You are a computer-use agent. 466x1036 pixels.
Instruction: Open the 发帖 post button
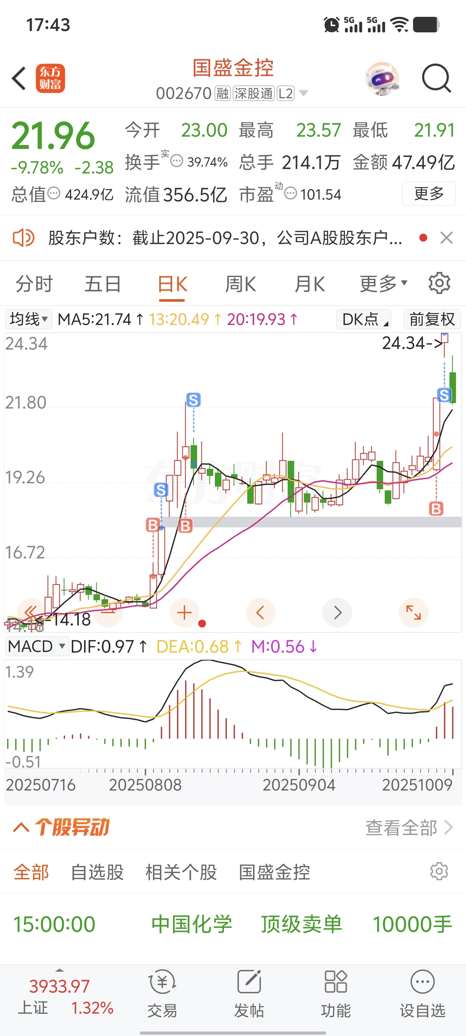[249, 993]
